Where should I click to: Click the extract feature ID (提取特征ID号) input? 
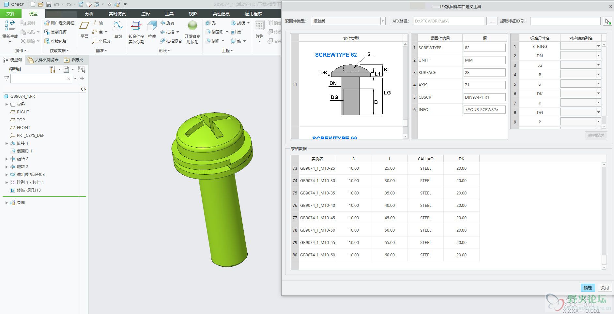click(x=565, y=21)
